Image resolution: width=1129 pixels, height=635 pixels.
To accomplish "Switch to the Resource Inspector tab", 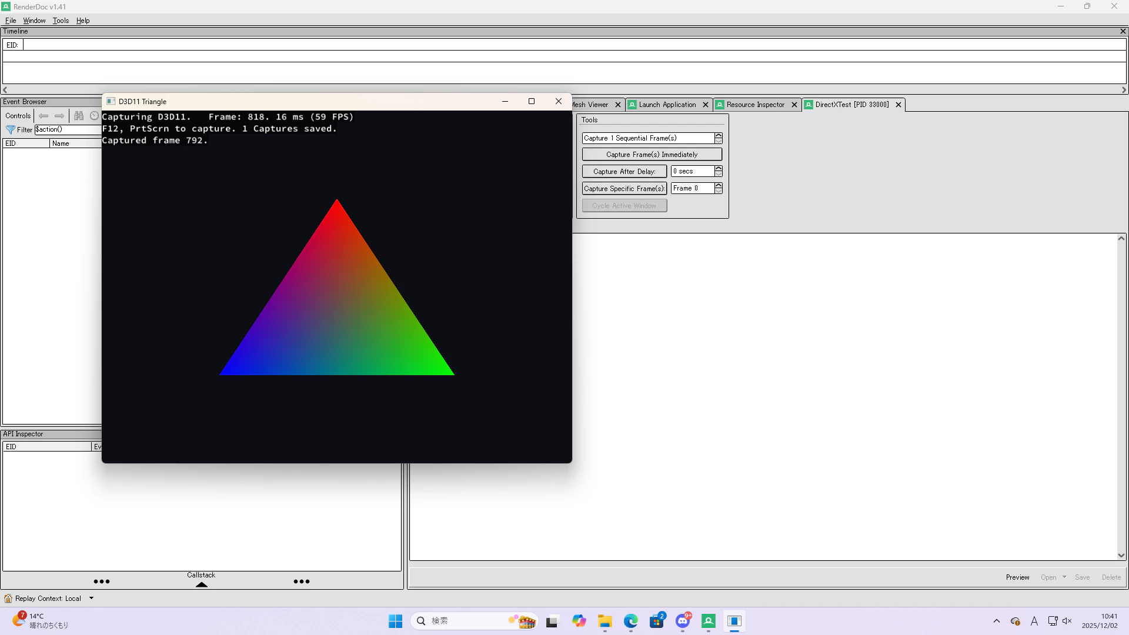I will click(755, 105).
